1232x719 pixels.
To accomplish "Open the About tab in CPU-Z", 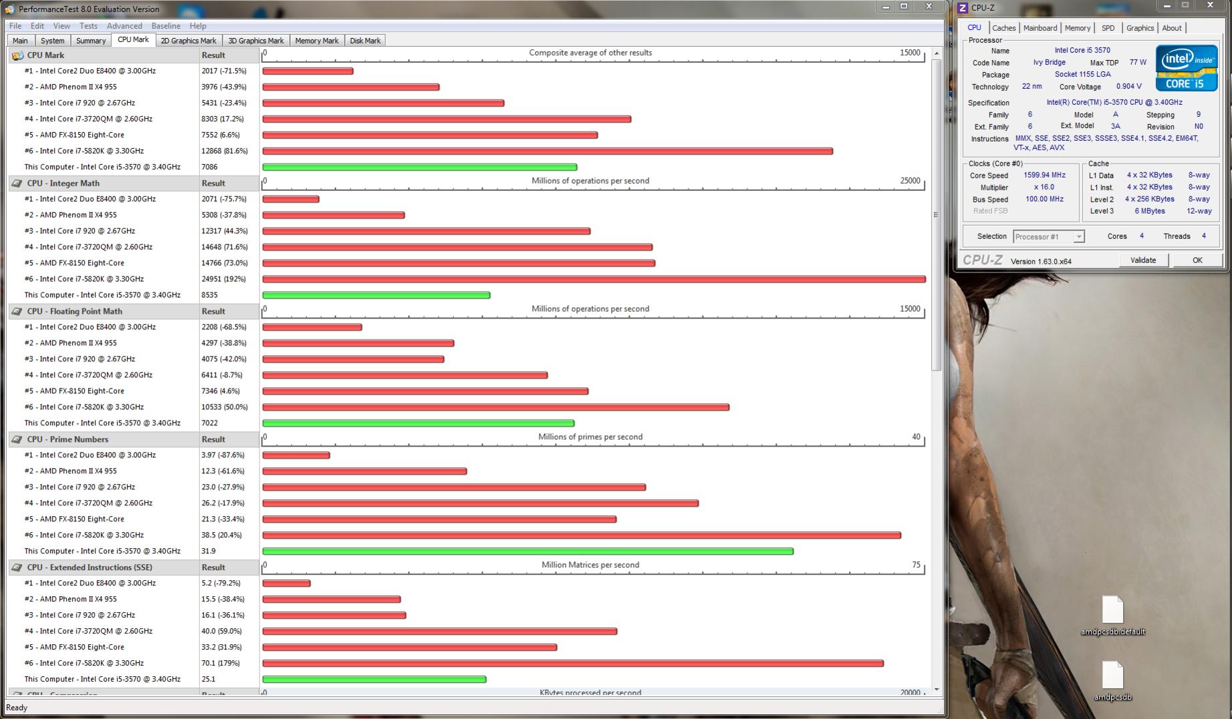I will tap(1172, 28).
